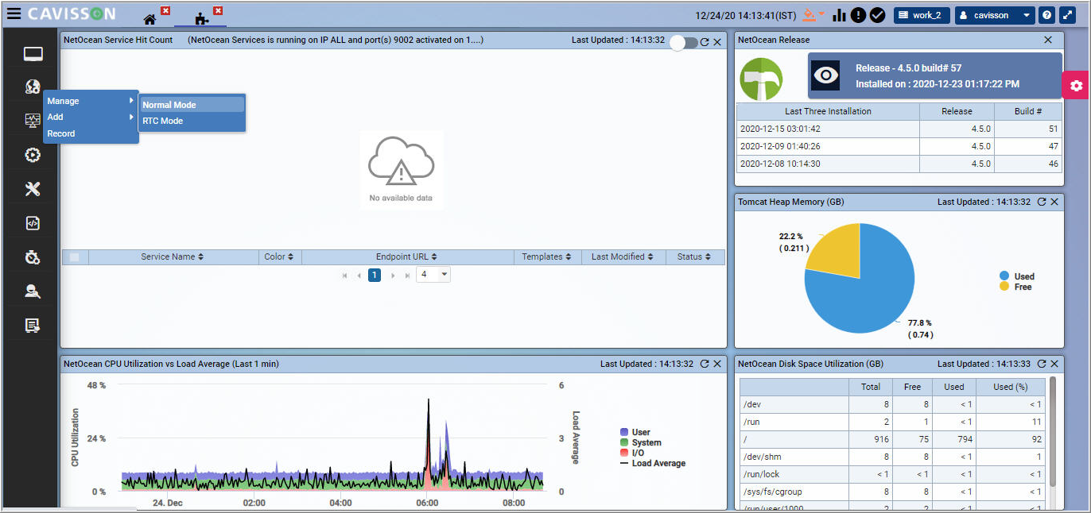The width and height of the screenshot is (1091, 513).
Task: Go to page 1 in paginator
Action: click(375, 275)
